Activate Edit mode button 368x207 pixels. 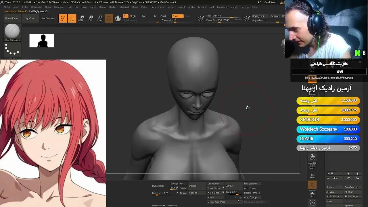tap(63, 18)
